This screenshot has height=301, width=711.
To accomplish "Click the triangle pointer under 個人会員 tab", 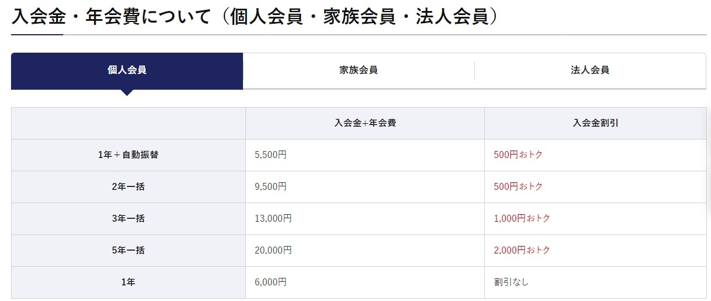I will pyautogui.click(x=127, y=93).
